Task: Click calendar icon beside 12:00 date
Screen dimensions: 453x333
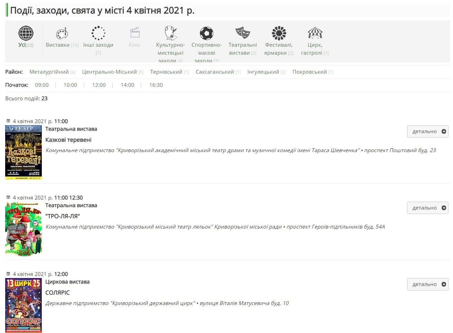Action: 8,274
